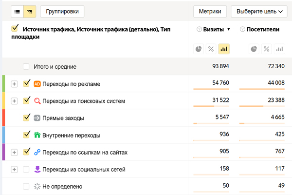Click the red Прямые заходы color marker
This screenshot has height=195, width=292.
[x=3, y=117]
